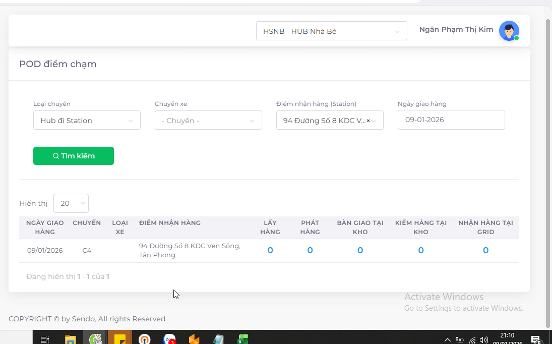
Task: Open Task View from the taskbar
Action: pyautogui.click(x=45, y=339)
